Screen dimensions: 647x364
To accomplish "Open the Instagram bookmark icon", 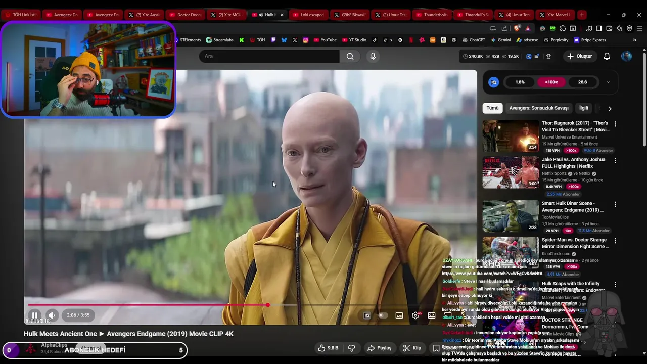I will click(306, 40).
